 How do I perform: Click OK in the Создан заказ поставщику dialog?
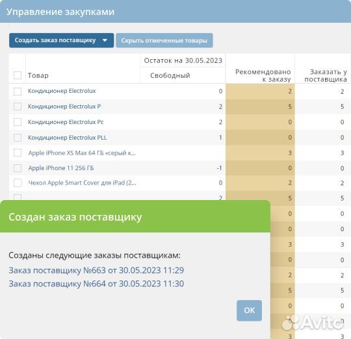[x=249, y=310]
